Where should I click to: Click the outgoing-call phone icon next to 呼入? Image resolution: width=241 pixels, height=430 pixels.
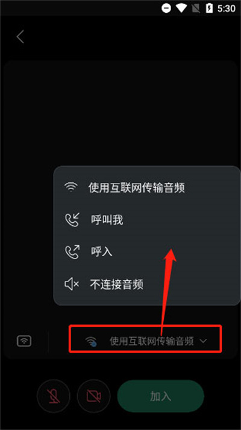(72, 252)
